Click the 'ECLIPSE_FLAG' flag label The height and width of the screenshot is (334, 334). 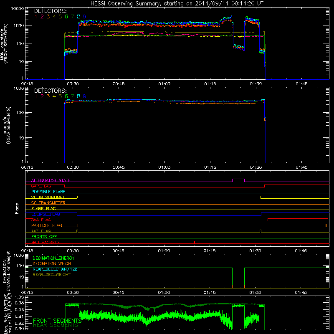coord(46,214)
